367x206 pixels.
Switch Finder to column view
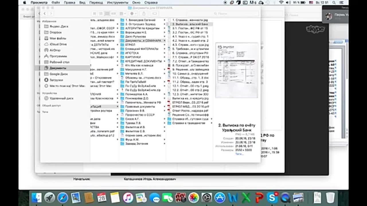click(x=107, y=13)
